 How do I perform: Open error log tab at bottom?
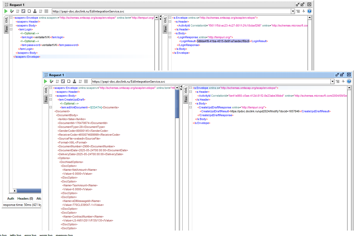tap(30, 235)
